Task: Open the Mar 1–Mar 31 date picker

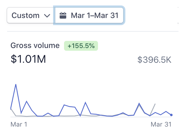Action: (89, 15)
